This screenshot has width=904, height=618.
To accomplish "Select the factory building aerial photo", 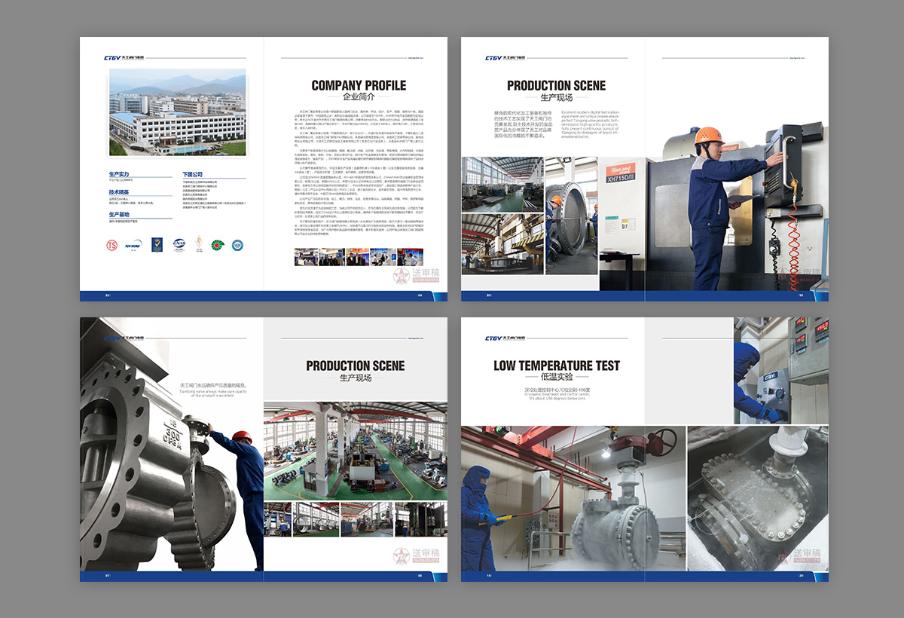I will pyautogui.click(x=177, y=112).
